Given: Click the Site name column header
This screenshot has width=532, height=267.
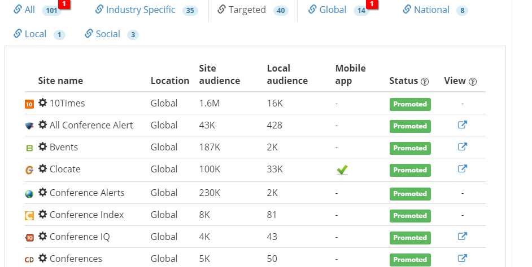Looking at the screenshot, I should [x=60, y=81].
